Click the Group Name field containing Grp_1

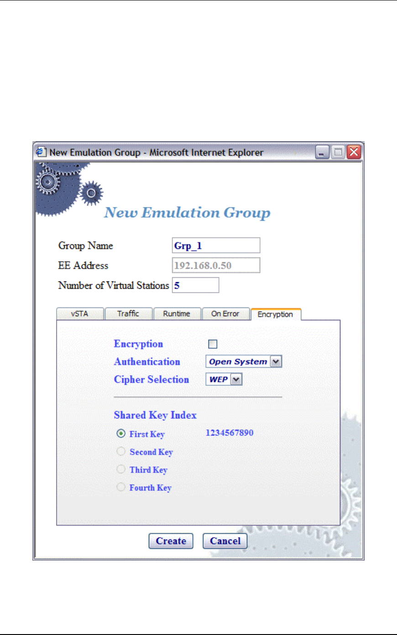tap(216, 245)
